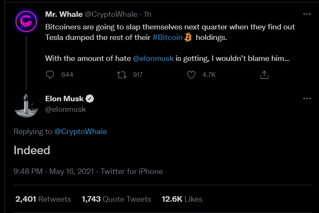
Task: Open more options for Mr. Whale's tweet
Action: click(307, 14)
